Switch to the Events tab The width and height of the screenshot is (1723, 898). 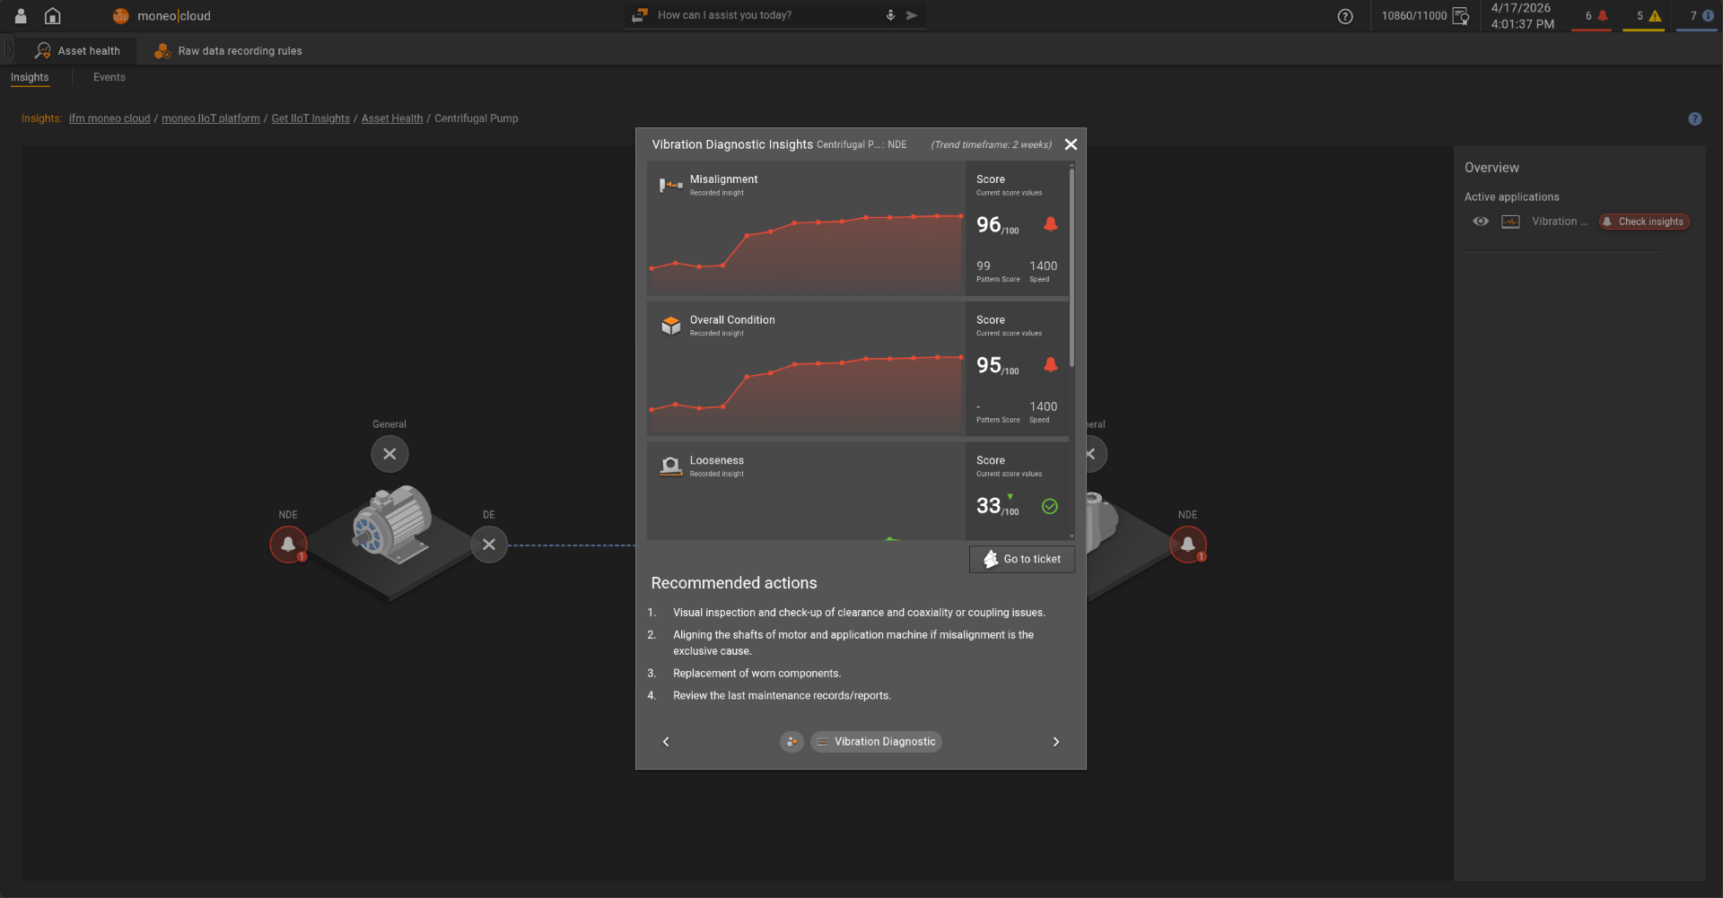[109, 77]
